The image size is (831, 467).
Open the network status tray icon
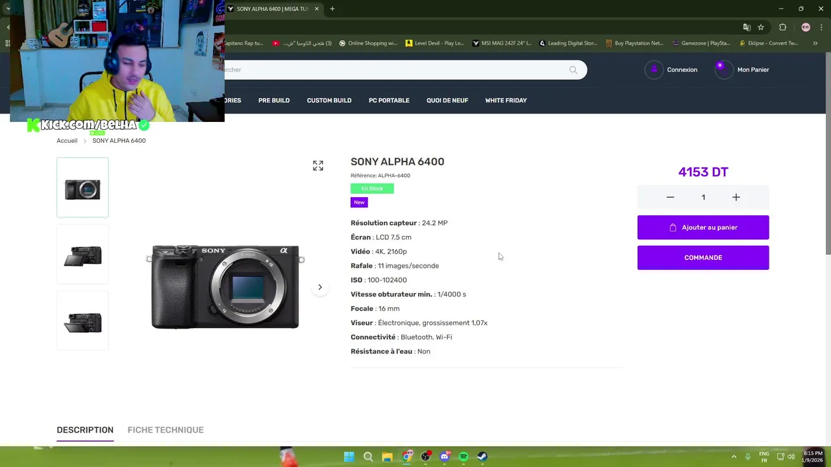(x=781, y=457)
